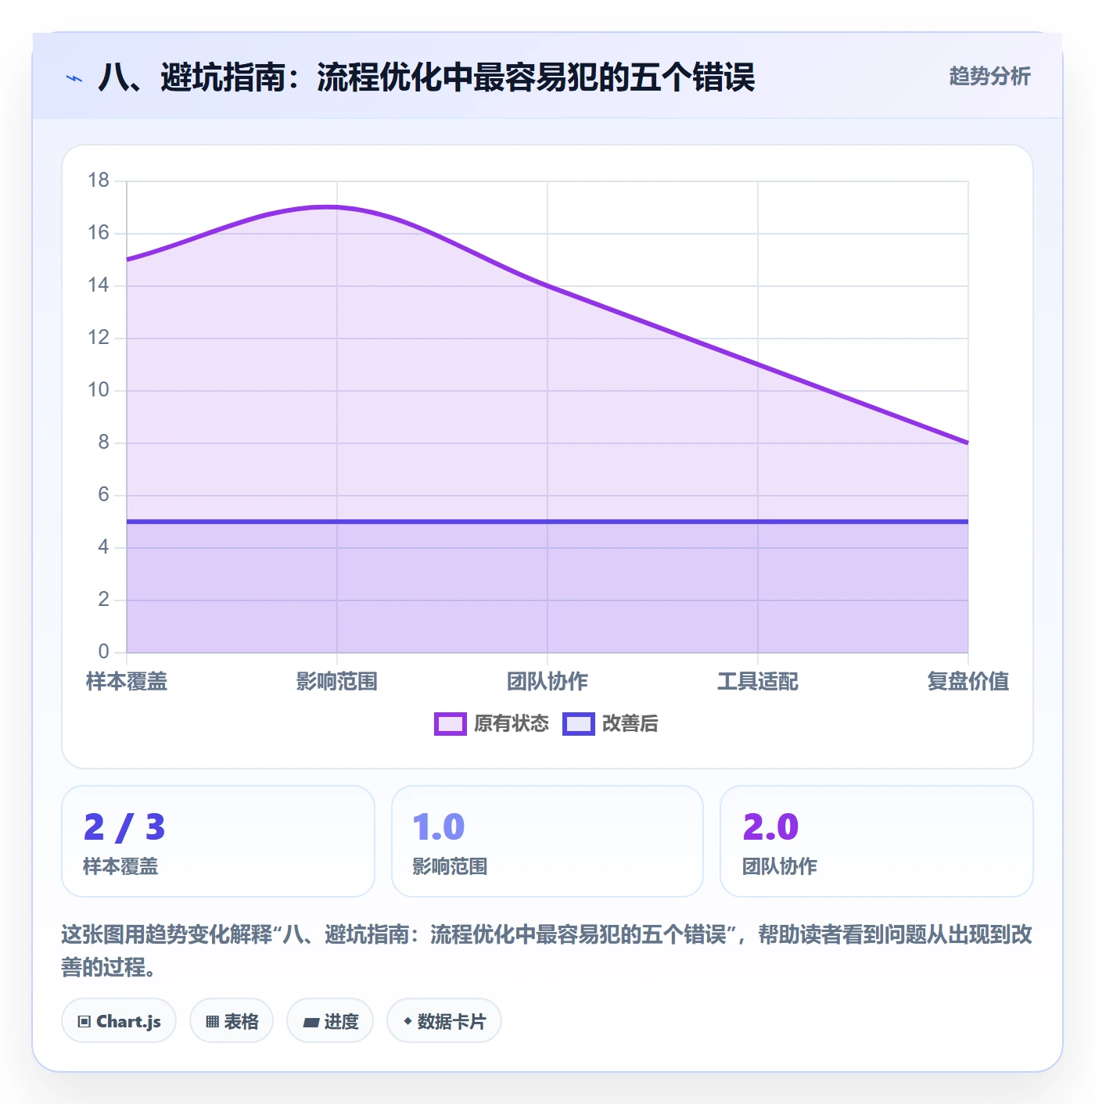Click the purple line peak at 影响范围

pos(337,207)
